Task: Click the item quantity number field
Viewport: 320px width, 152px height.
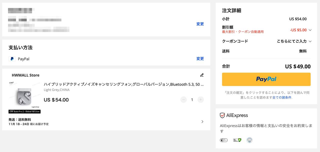Action: (x=192, y=100)
